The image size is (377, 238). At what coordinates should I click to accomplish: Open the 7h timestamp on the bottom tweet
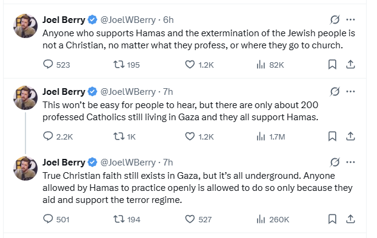pyautogui.click(x=168, y=162)
